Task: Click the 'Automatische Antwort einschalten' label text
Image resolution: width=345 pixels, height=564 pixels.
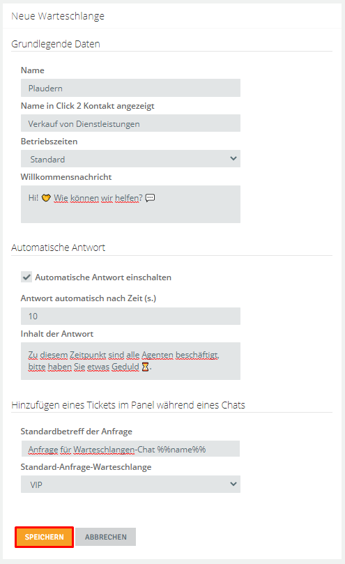Action: [103, 277]
